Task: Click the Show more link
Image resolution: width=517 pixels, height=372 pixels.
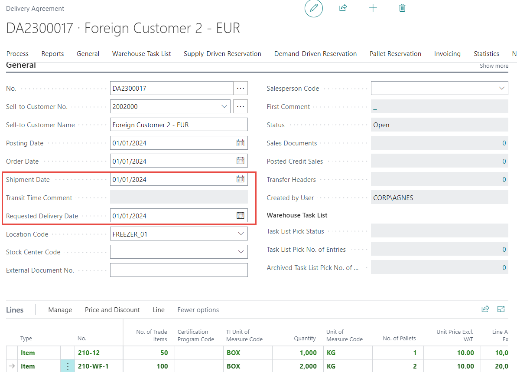Action: (x=494, y=66)
